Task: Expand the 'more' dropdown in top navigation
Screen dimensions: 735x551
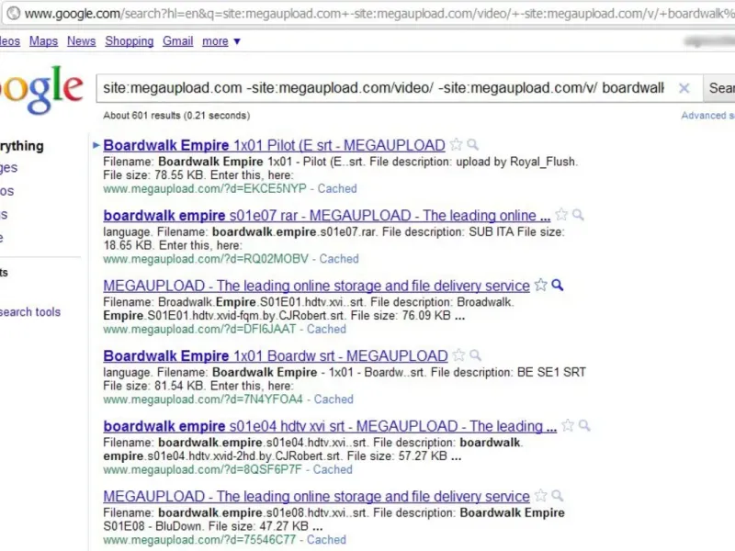Action: [221, 41]
